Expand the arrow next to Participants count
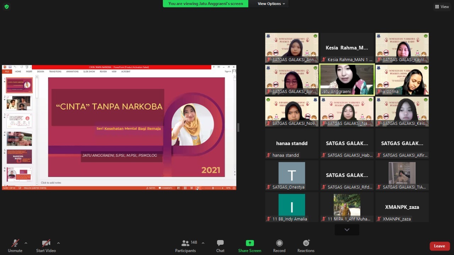The width and height of the screenshot is (454, 255). point(203,243)
